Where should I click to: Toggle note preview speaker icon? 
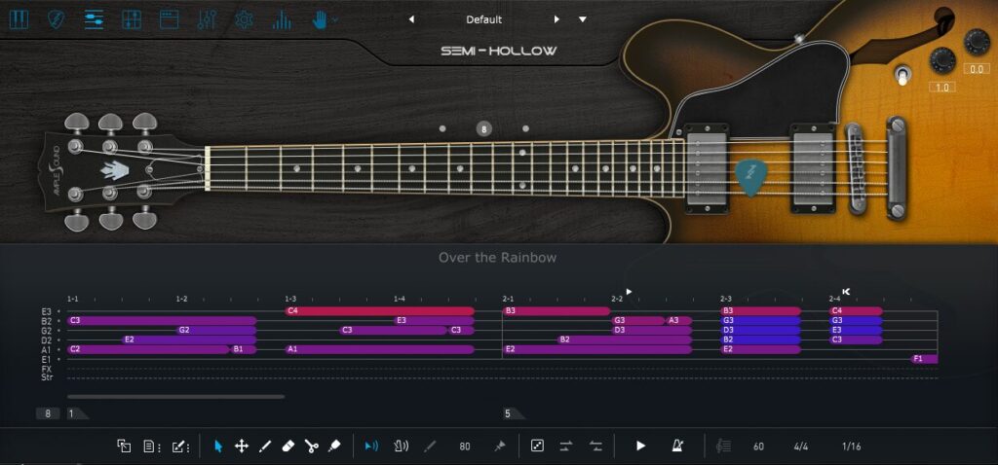(x=371, y=447)
